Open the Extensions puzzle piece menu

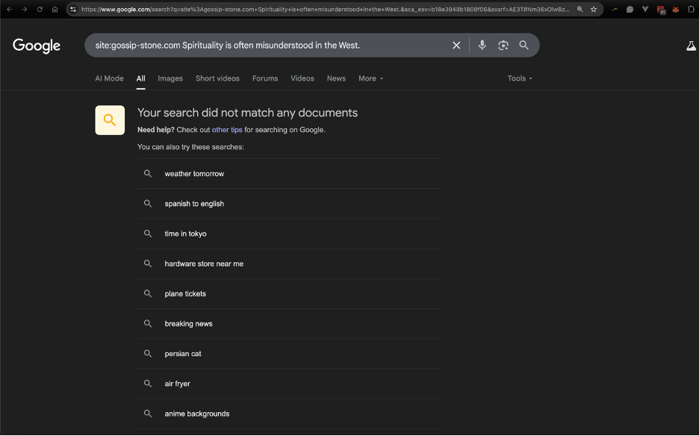[691, 10]
